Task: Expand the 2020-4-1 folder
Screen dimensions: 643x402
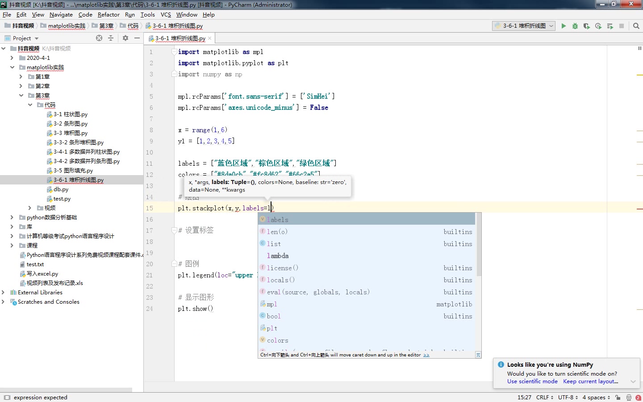Action: (12, 58)
